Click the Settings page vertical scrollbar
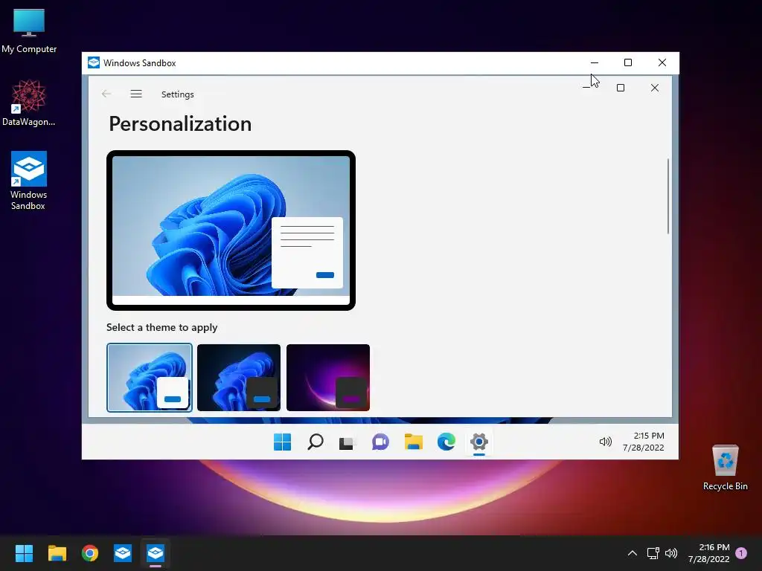 click(668, 196)
